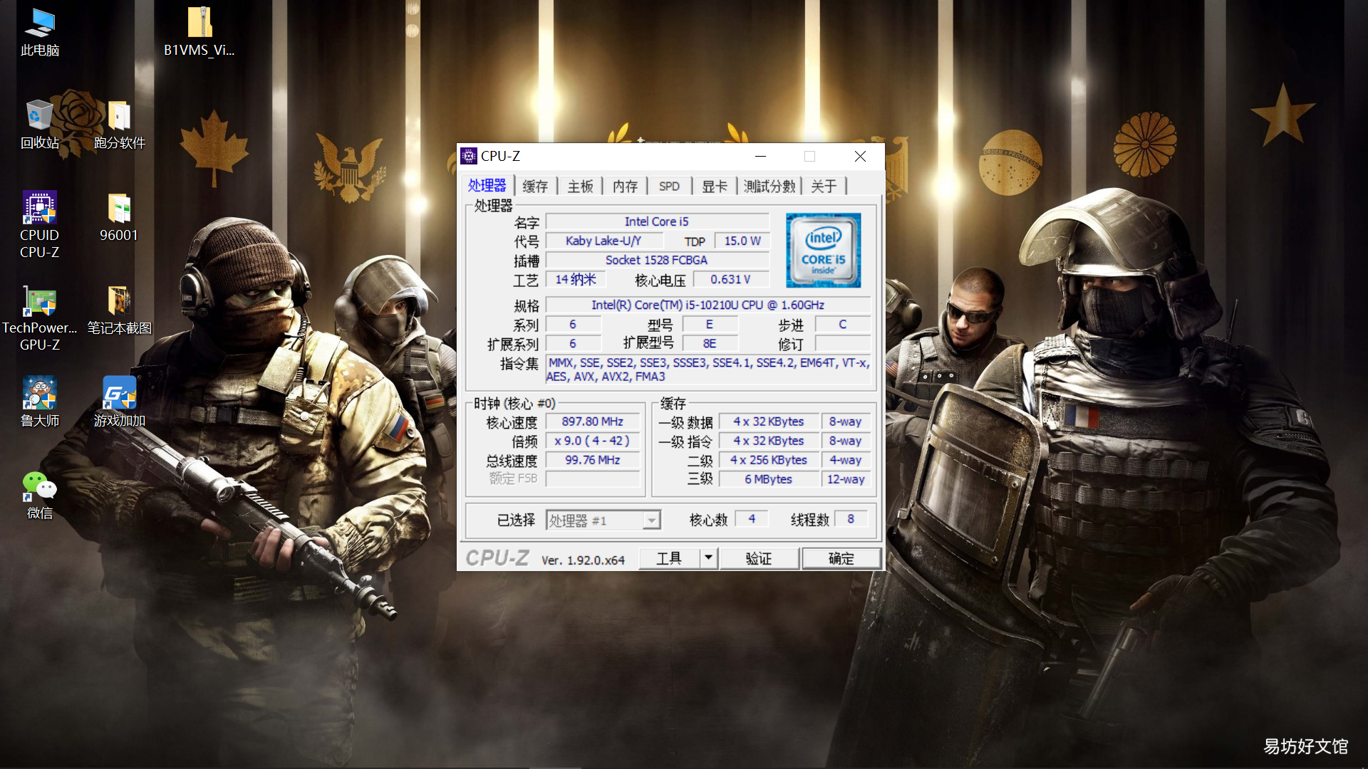This screenshot has height=769, width=1368.
Task: Open the 96001 folder icon
Action: 119,217
